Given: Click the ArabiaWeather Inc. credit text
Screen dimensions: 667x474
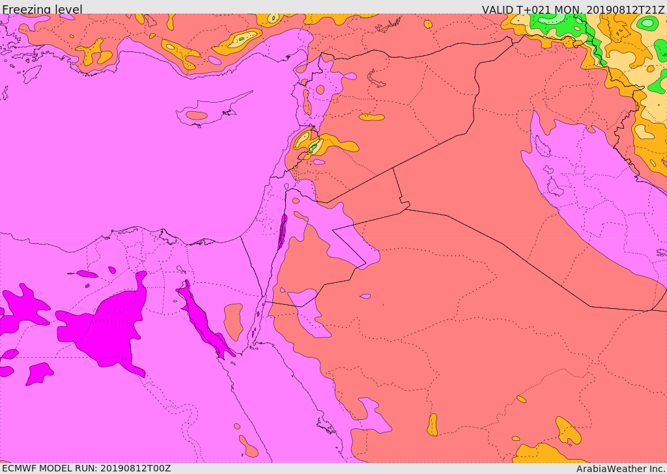Looking at the screenshot, I should point(621,468).
